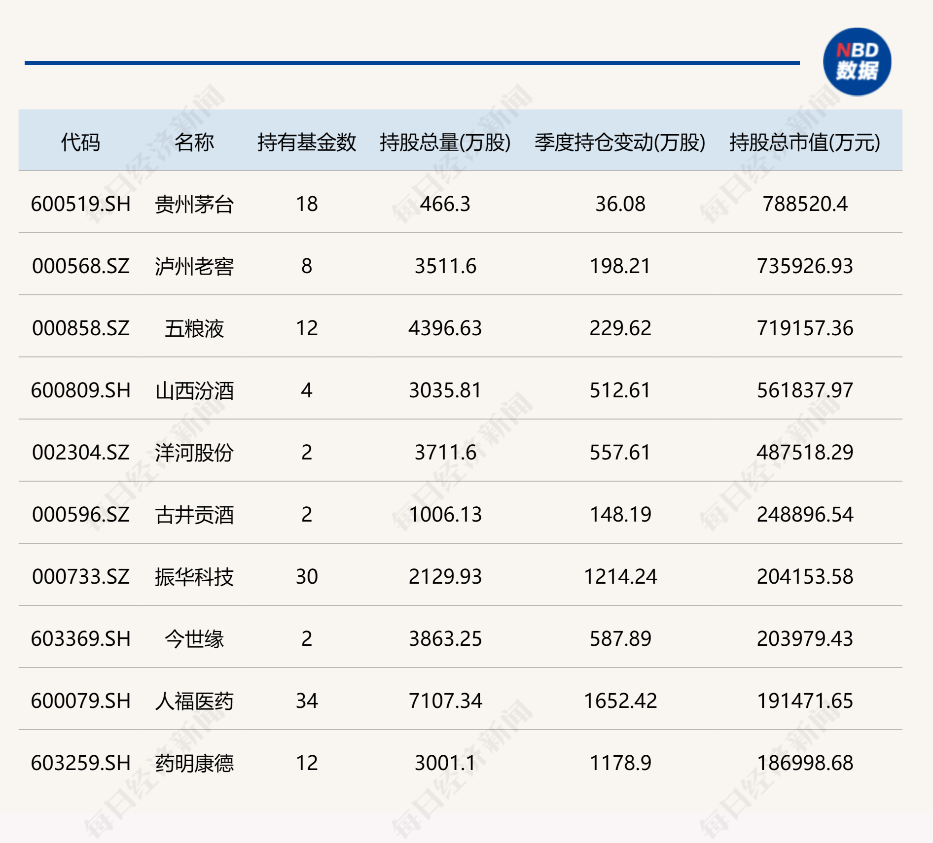
Task: Click the fund count 30
Action: pyautogui.click(x=307, y=576)
